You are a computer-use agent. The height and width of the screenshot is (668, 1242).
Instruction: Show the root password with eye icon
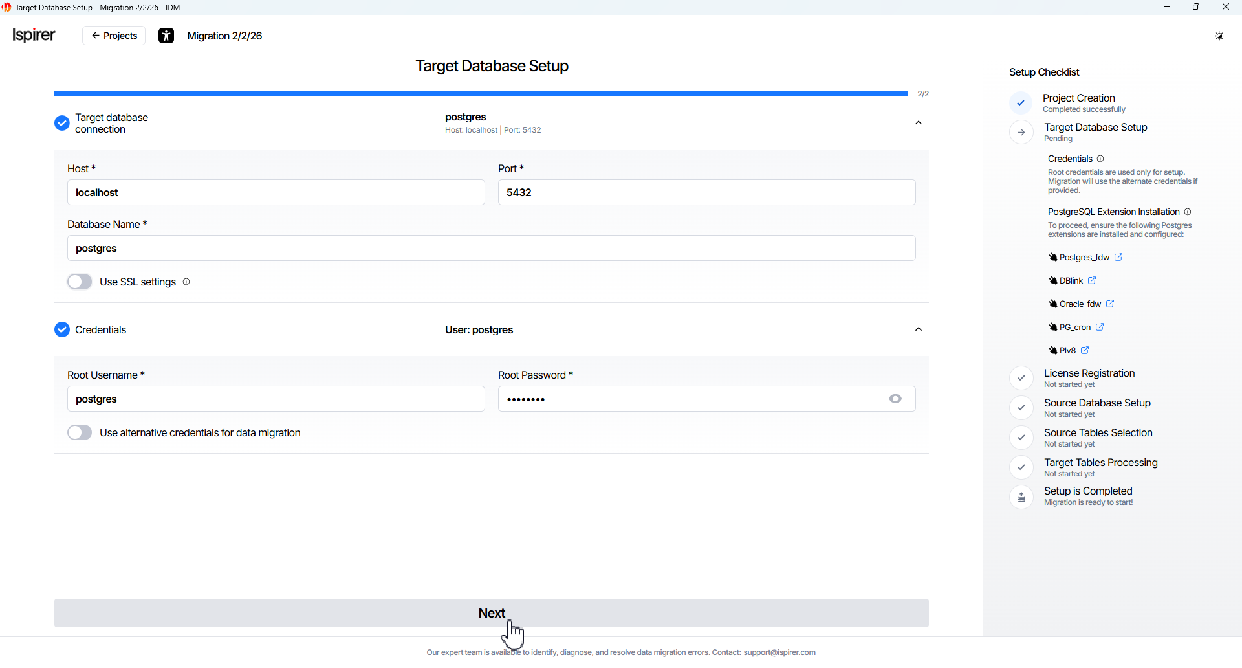click(x=895, y=399)
